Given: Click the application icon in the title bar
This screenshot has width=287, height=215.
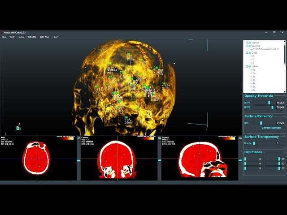Looking at the screenshot, I should tap(2, 32).
